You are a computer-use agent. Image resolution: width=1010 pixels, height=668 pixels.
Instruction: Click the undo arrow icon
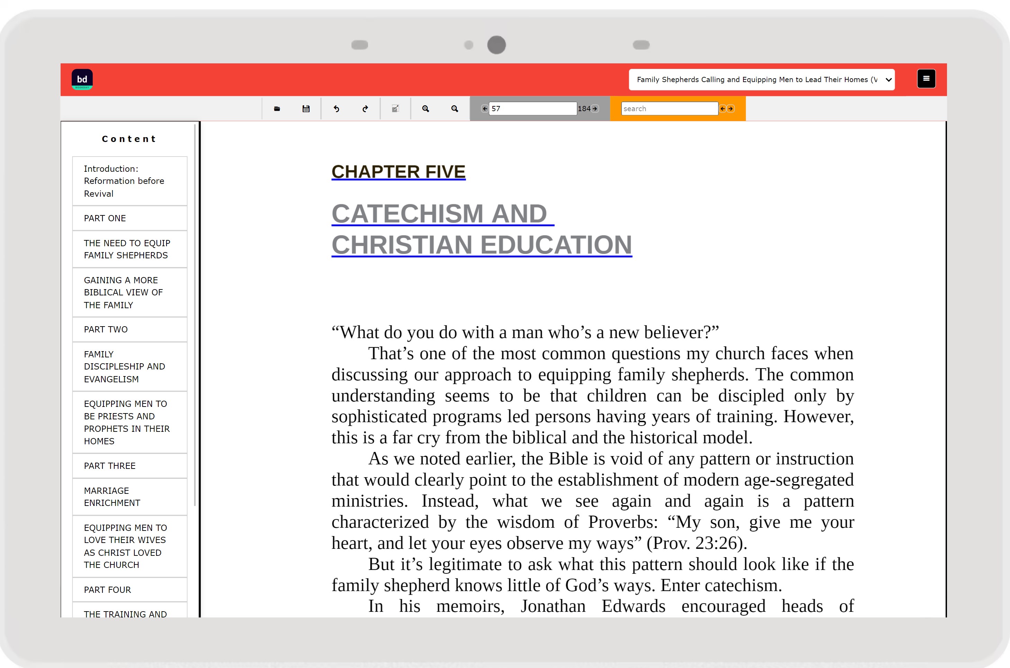[336, 109]
